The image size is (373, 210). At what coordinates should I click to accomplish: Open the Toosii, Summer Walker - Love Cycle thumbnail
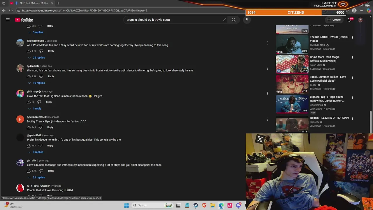pos(292,84)
